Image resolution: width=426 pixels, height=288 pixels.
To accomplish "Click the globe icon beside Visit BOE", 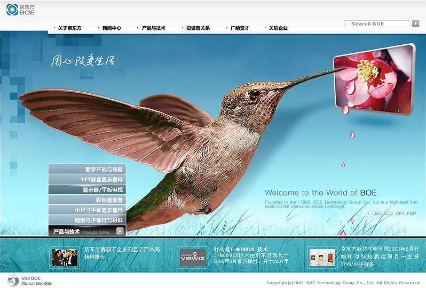I will click(13, 281).
